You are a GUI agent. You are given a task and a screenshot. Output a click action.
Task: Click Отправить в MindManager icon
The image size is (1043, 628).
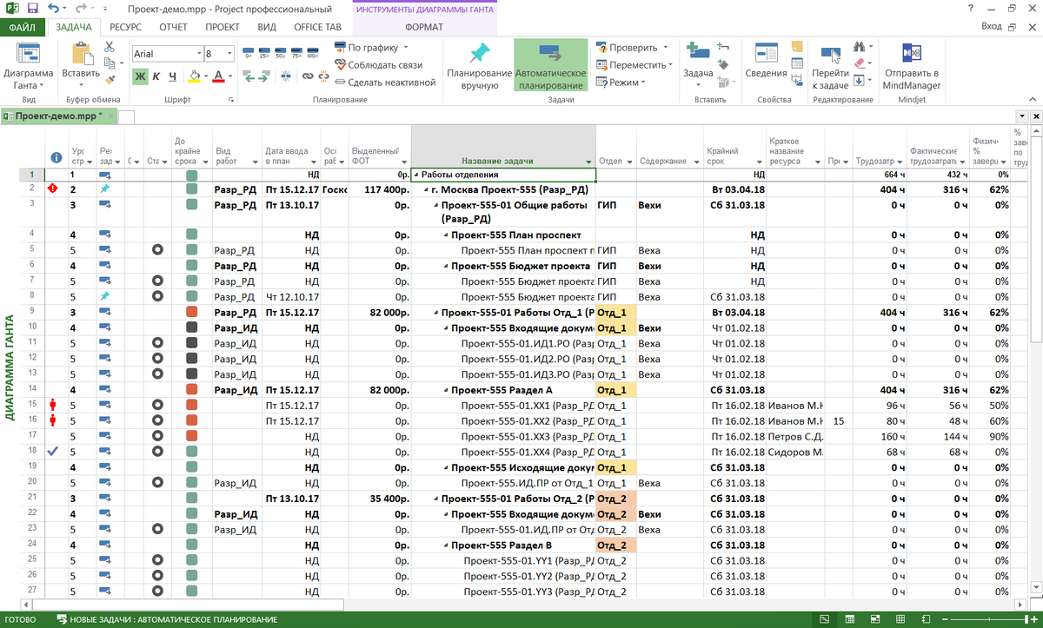pyautogui.click(x=911, y=54)
